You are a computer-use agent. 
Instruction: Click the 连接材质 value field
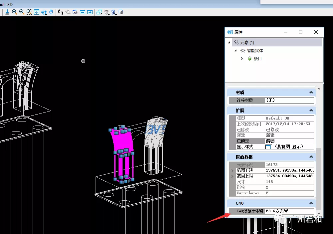click(289, 100)
